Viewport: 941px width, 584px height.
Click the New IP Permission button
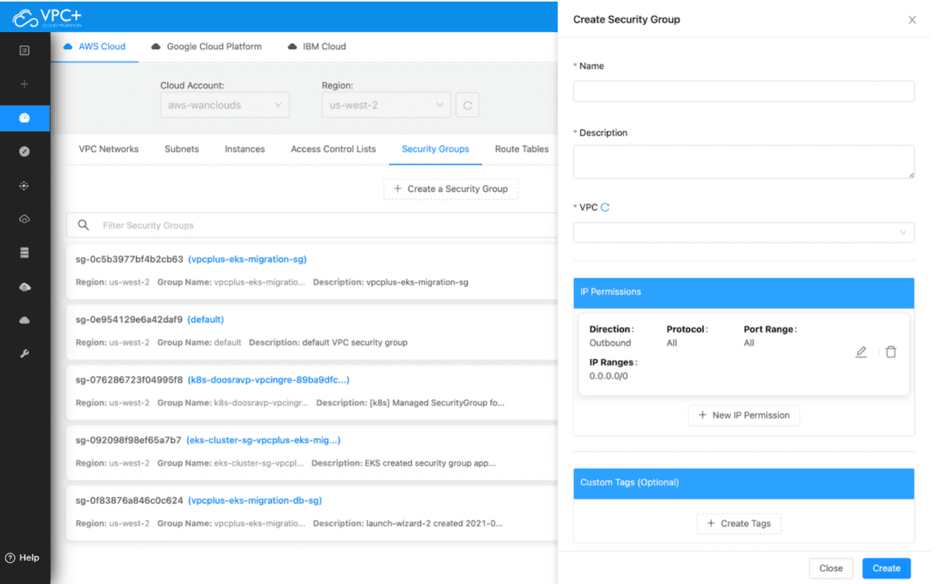(x=744, y=415)
